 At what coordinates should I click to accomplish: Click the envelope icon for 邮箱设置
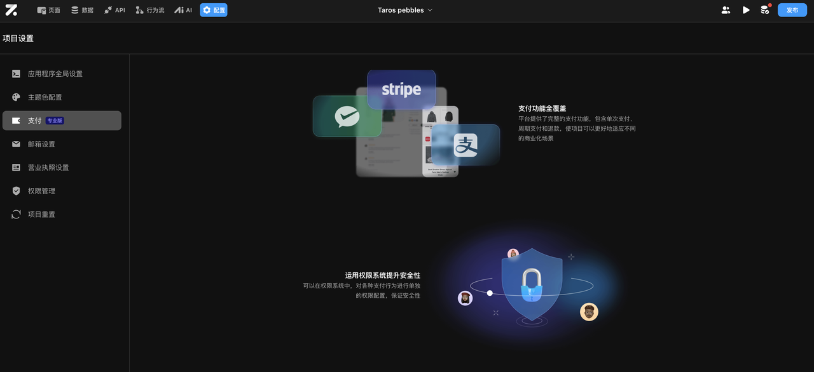click(x=17, y=144)
